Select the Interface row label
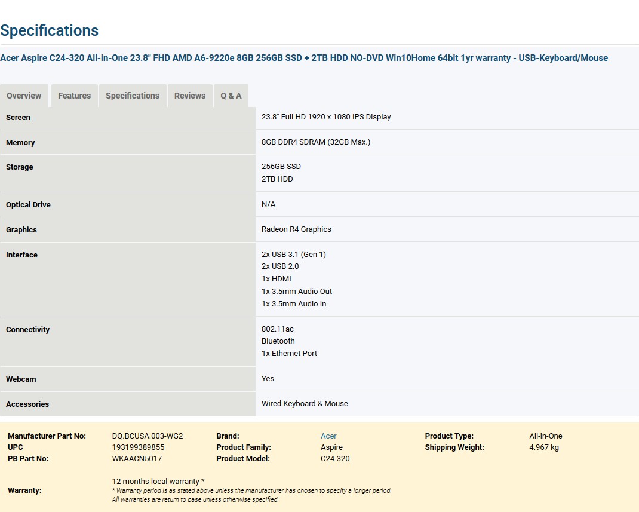Viewport: 639px width, 512px height. (x=21, y=255)
